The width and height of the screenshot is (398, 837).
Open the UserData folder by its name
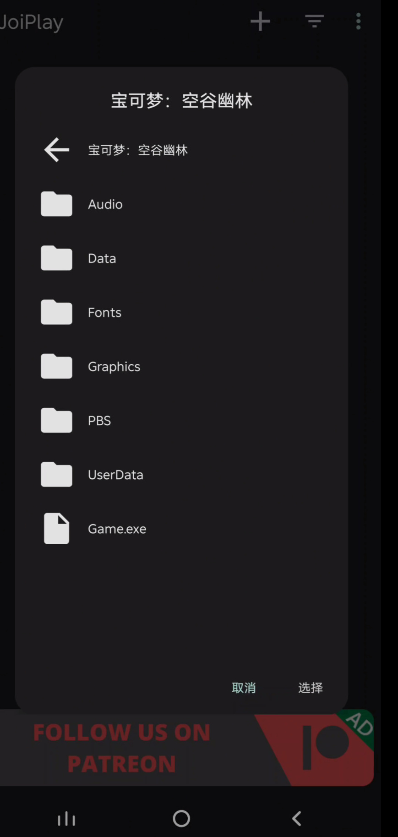pos(115,475)
